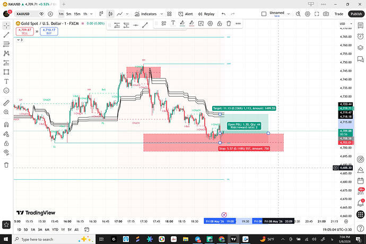
Task: Delete the selected drawing via floating trash
Action: pos(229,23)
